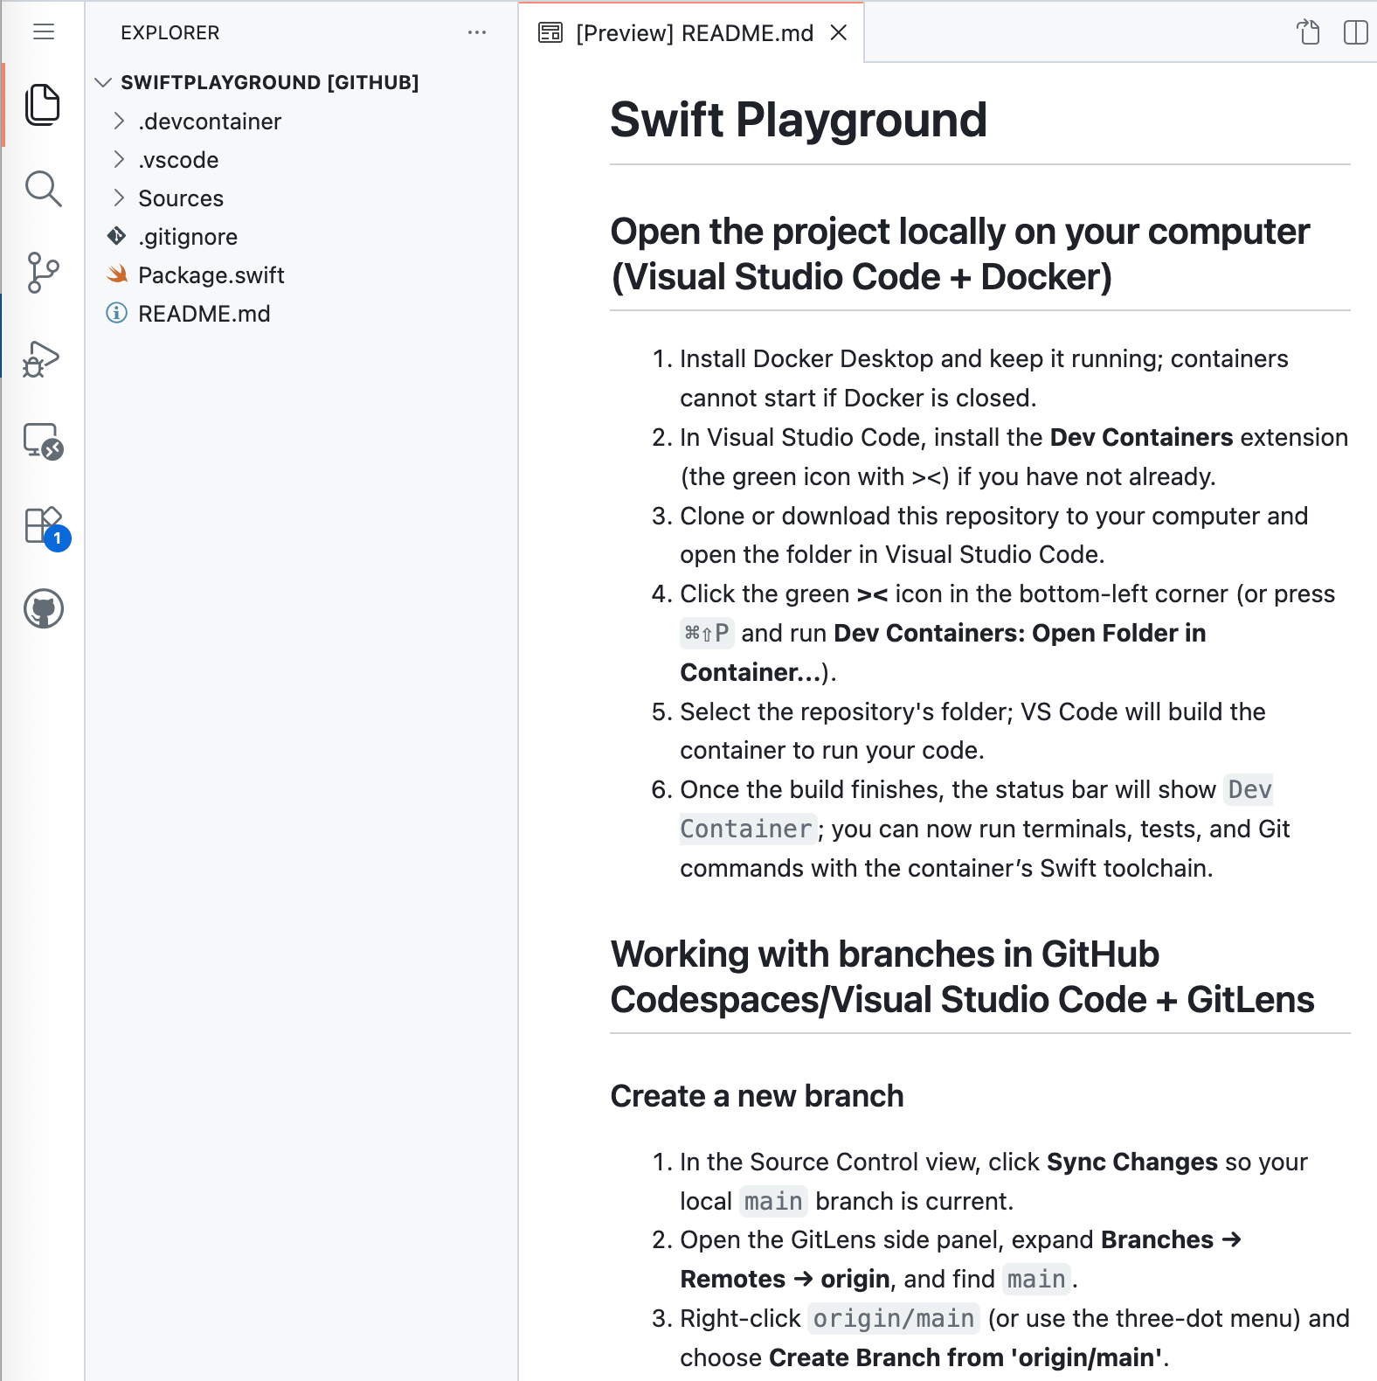Click the 'Dev' code snippet in step 6
The width and height of the screenshot is (1377, 1381).
(1249, 789)
